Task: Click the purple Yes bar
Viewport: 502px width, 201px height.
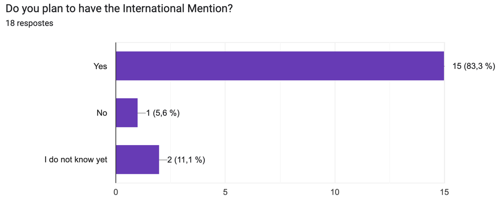Action: (x=279, y=66)
